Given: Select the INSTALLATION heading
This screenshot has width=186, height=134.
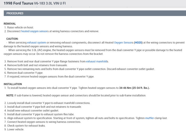Looking at the screenshot, I should click(x=13, y=84).
